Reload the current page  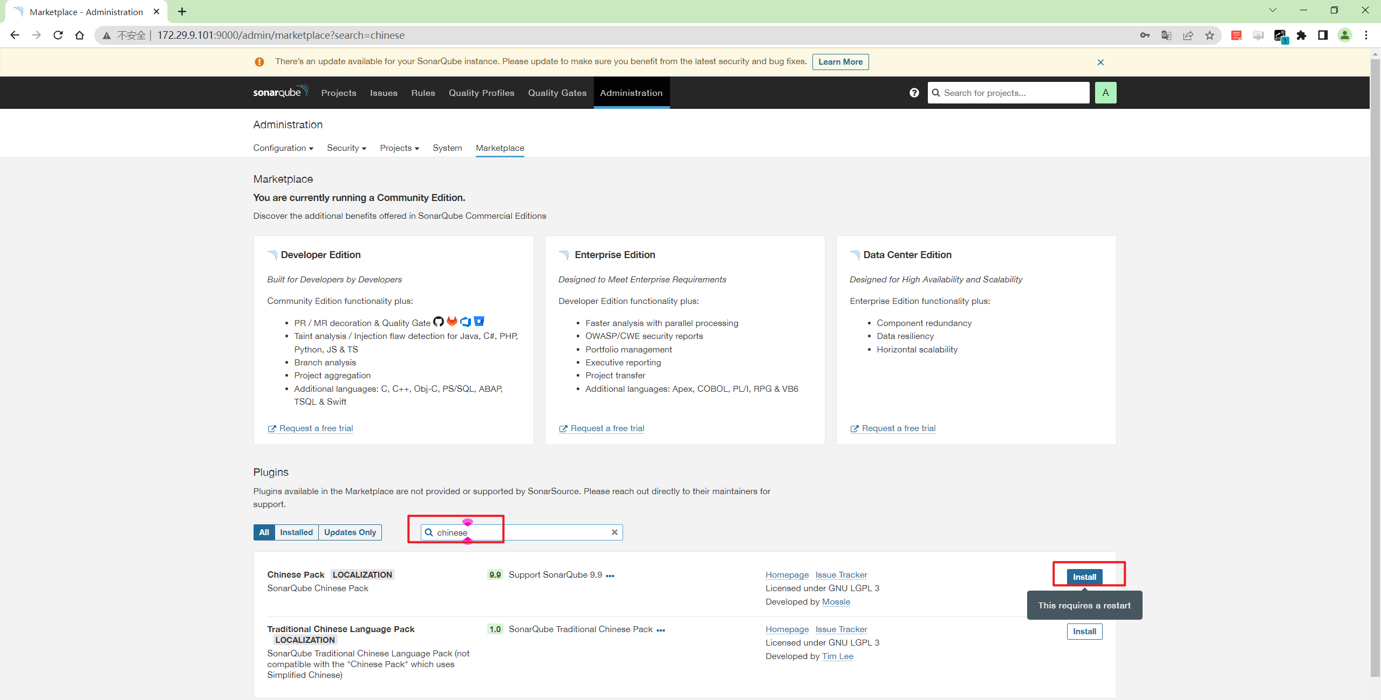coord(58,35)
